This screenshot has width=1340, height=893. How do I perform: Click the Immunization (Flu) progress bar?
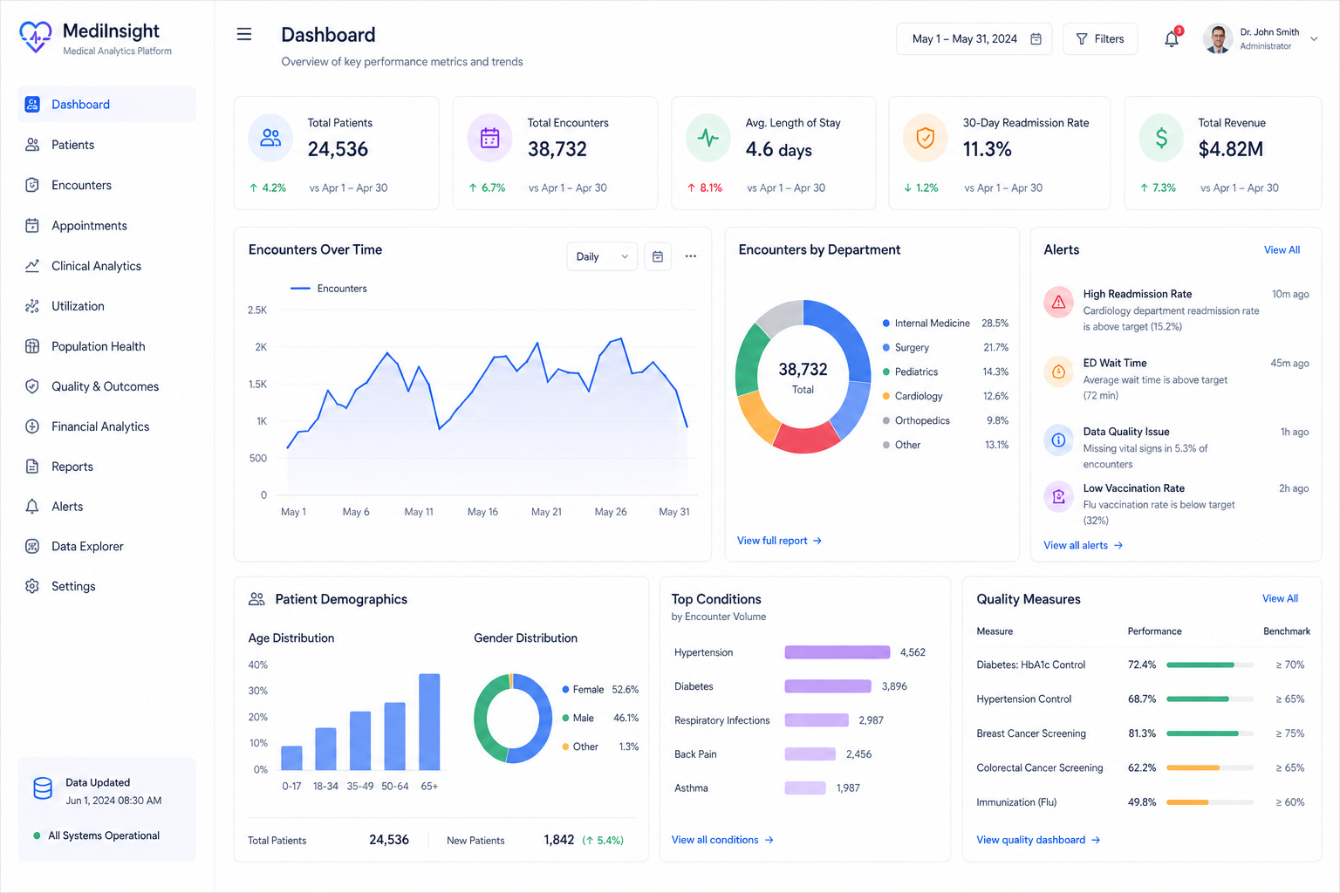coord(1210,802)
